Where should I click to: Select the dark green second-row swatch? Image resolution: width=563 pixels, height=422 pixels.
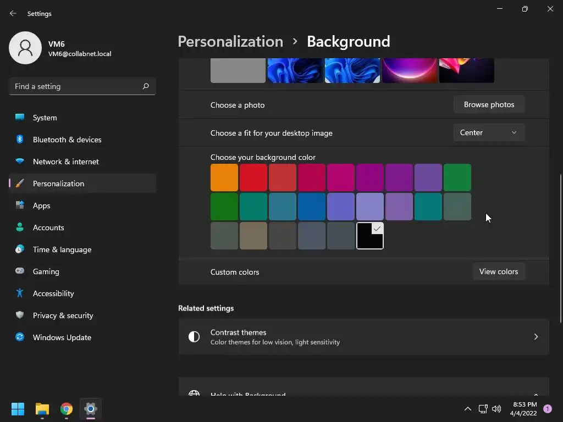pyautogui.click(x=224, y=207)
